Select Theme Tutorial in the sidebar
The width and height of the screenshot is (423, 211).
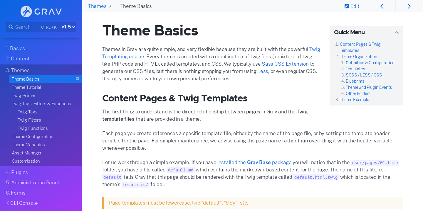(x=26, y=87)
